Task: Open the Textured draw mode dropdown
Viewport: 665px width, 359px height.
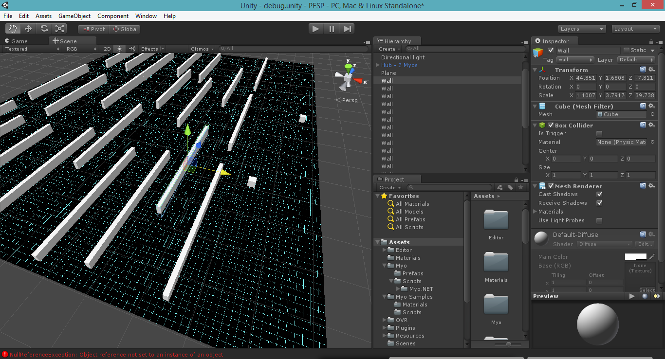Action: click(33, 49)
